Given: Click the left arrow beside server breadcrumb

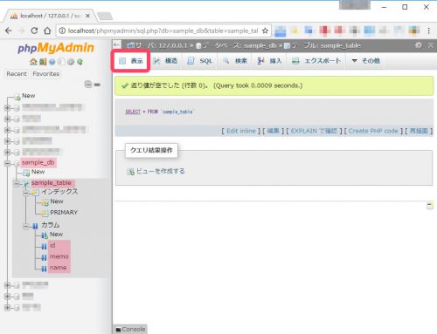Looking at the screenshot, I should click(x=117, y=44).
